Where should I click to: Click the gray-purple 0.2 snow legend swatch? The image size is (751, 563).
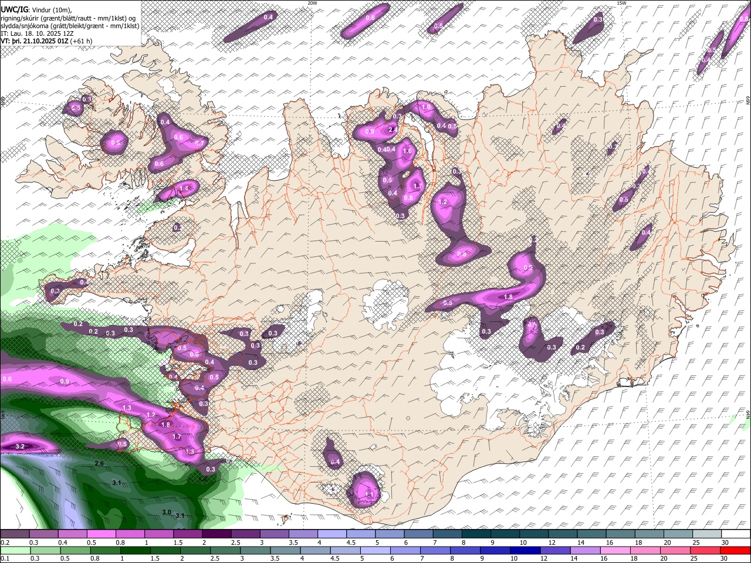click(14, 535)
